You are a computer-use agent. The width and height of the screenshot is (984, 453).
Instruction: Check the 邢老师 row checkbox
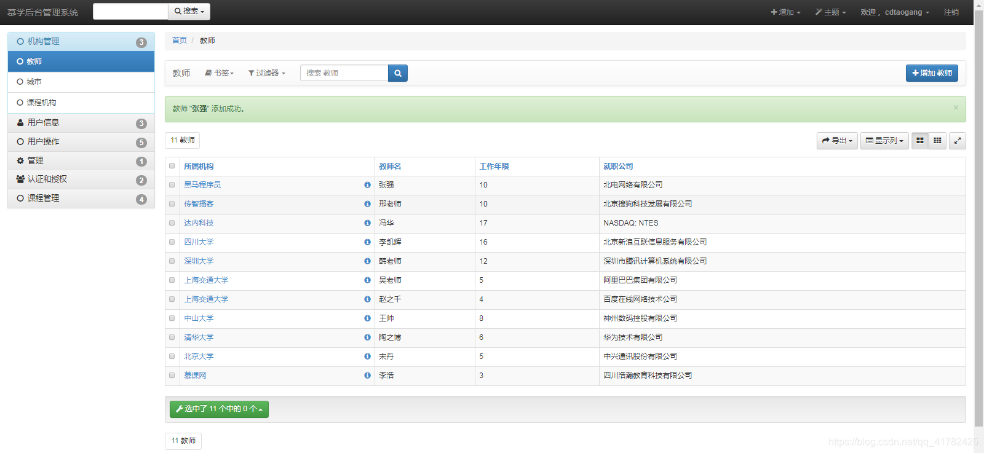172,204
